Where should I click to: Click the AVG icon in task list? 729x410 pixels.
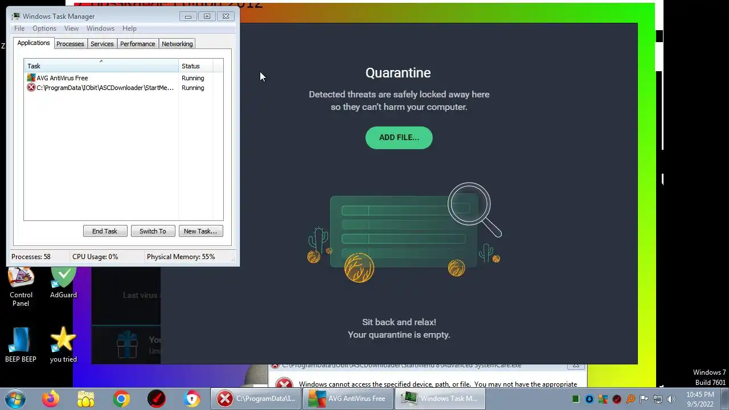point(31,78)
